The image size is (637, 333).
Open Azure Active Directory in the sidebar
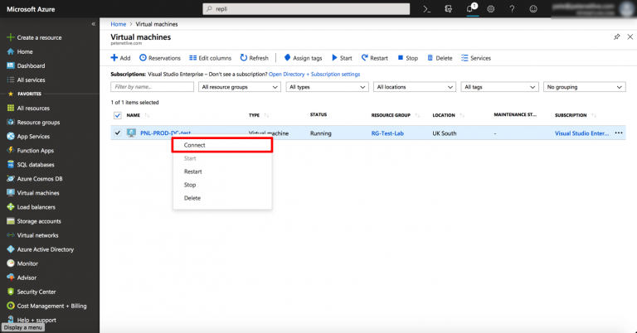pyautogui.click(x=41, y=249)
